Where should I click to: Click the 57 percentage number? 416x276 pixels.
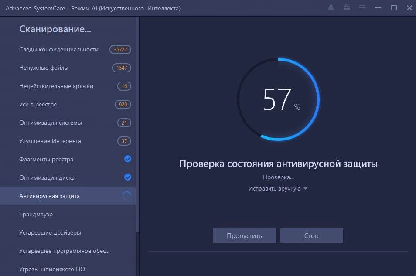tap(277, 99)
